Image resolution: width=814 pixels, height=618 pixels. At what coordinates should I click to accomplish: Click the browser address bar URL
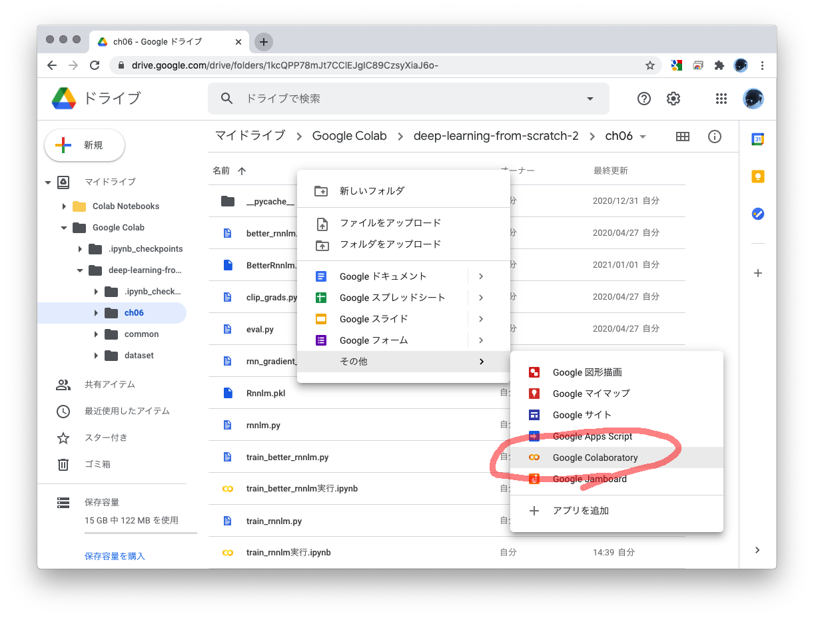pos(285,65)
